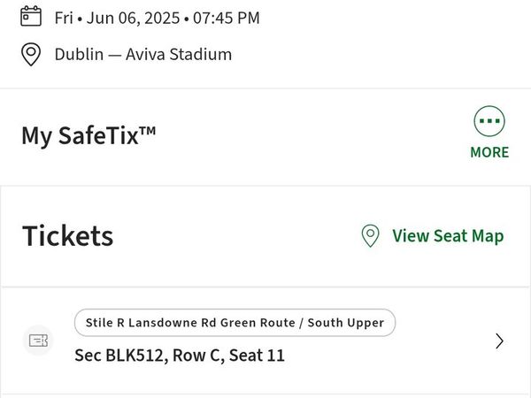The width and height of the screenshot is (531, 398).
Task: Tap the 07:45 PM start time
Action: 227,18
